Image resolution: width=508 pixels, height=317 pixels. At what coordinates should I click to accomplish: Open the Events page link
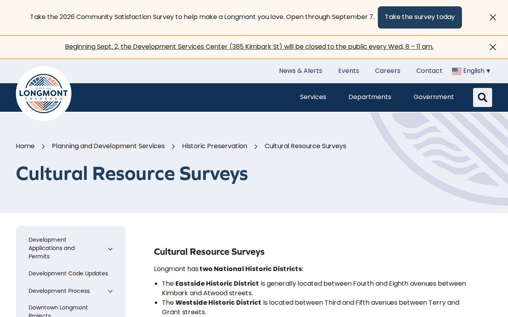point(348,71)
